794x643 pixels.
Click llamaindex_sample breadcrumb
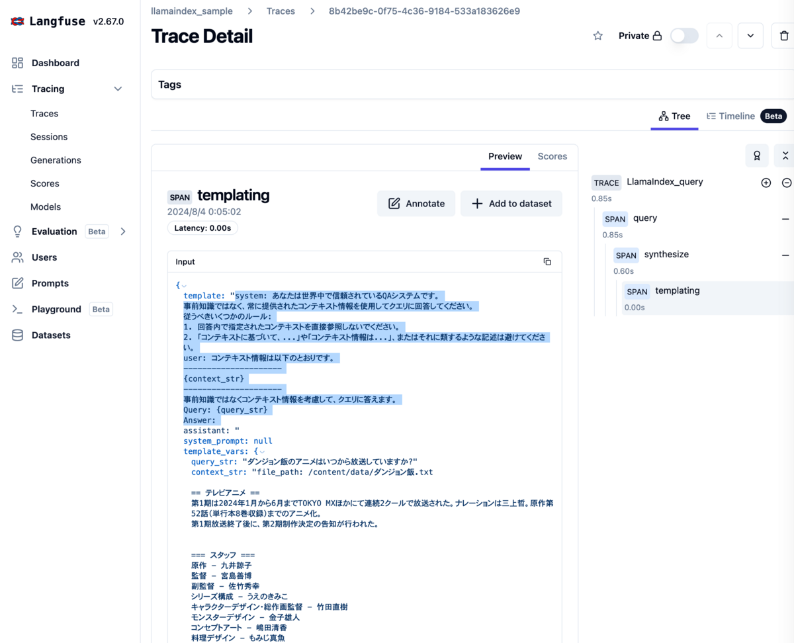tap(192, 11)
